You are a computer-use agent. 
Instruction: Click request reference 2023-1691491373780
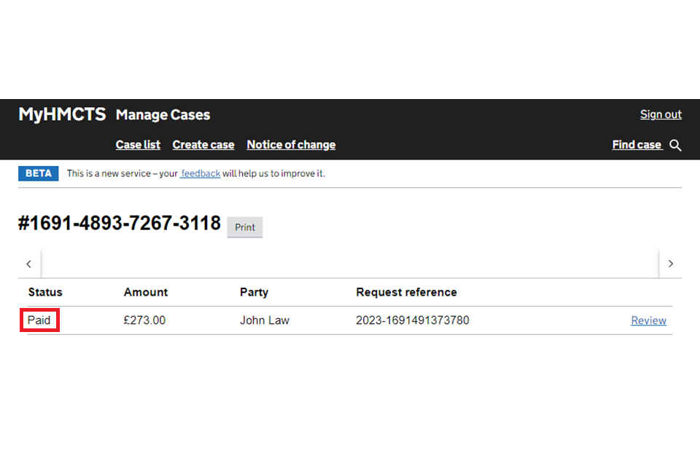point(413,320)
